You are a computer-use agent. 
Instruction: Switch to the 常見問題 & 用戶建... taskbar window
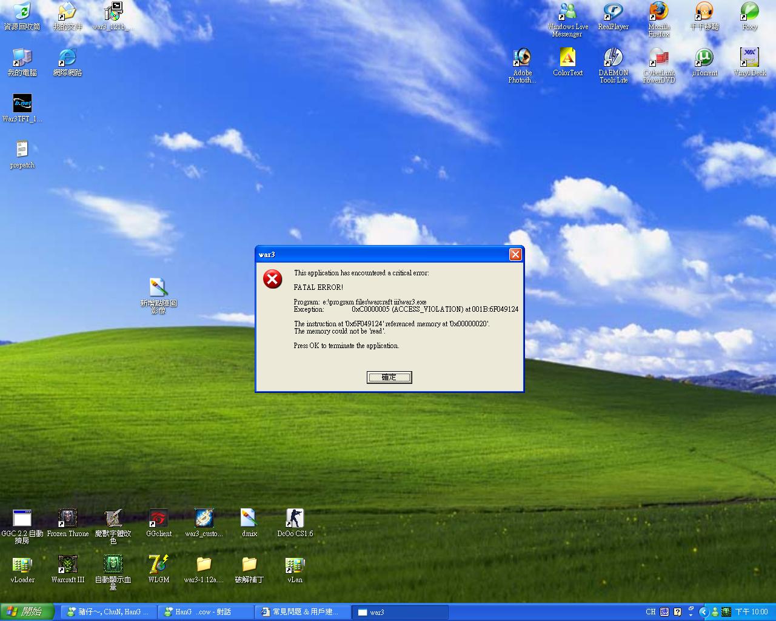(303, 612)
